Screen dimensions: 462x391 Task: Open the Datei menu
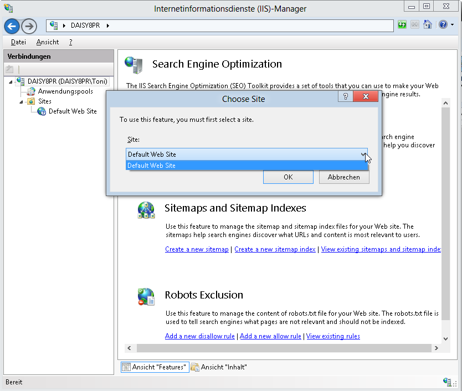(x=18, y=42)
